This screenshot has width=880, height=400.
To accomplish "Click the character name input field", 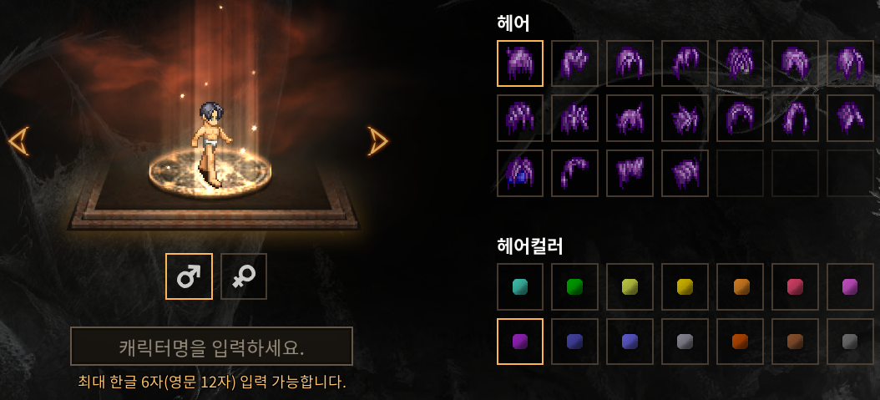I will 211,347.
